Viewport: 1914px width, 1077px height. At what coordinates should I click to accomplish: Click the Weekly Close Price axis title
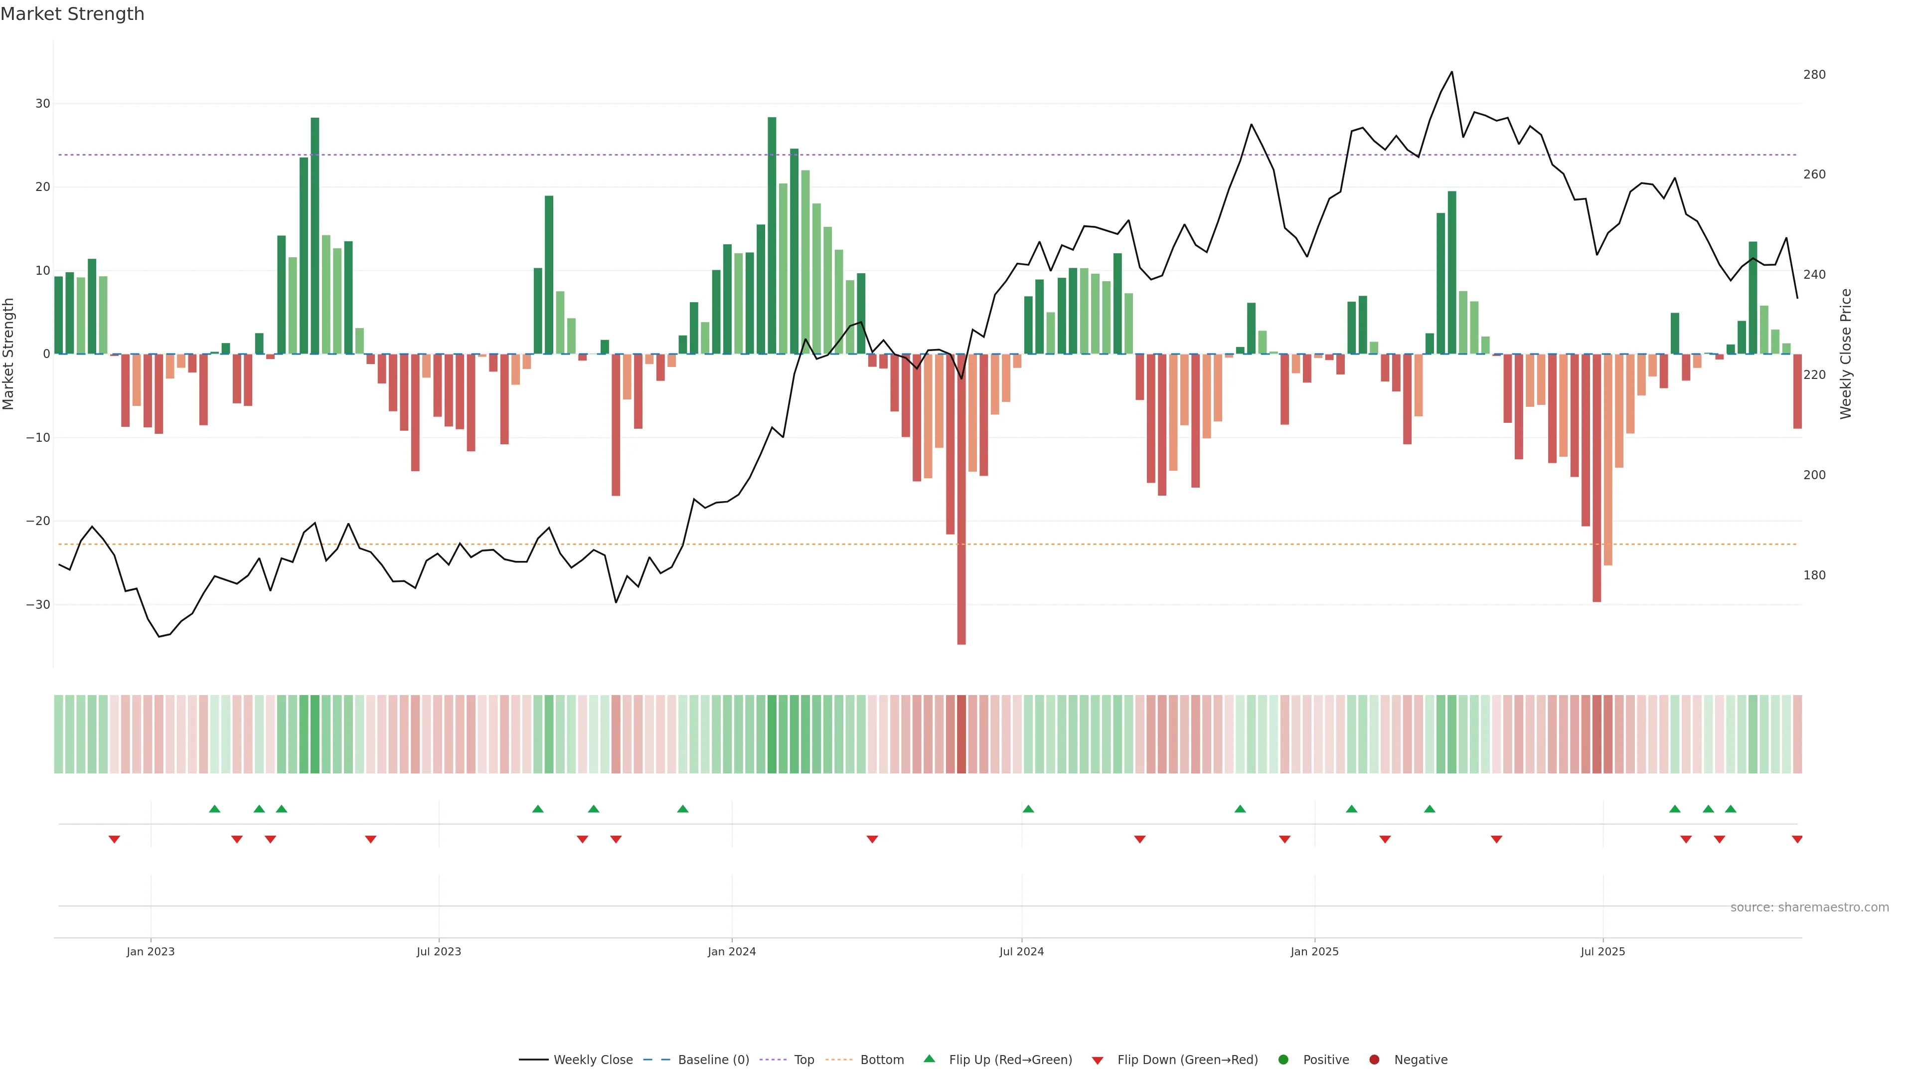click(1846, 354)
